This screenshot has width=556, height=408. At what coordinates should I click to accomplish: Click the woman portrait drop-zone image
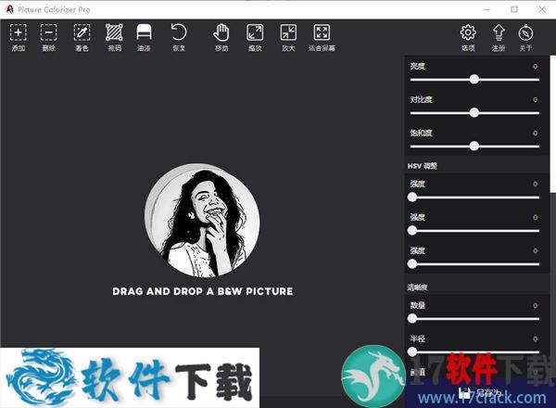(x=202, y=221)
